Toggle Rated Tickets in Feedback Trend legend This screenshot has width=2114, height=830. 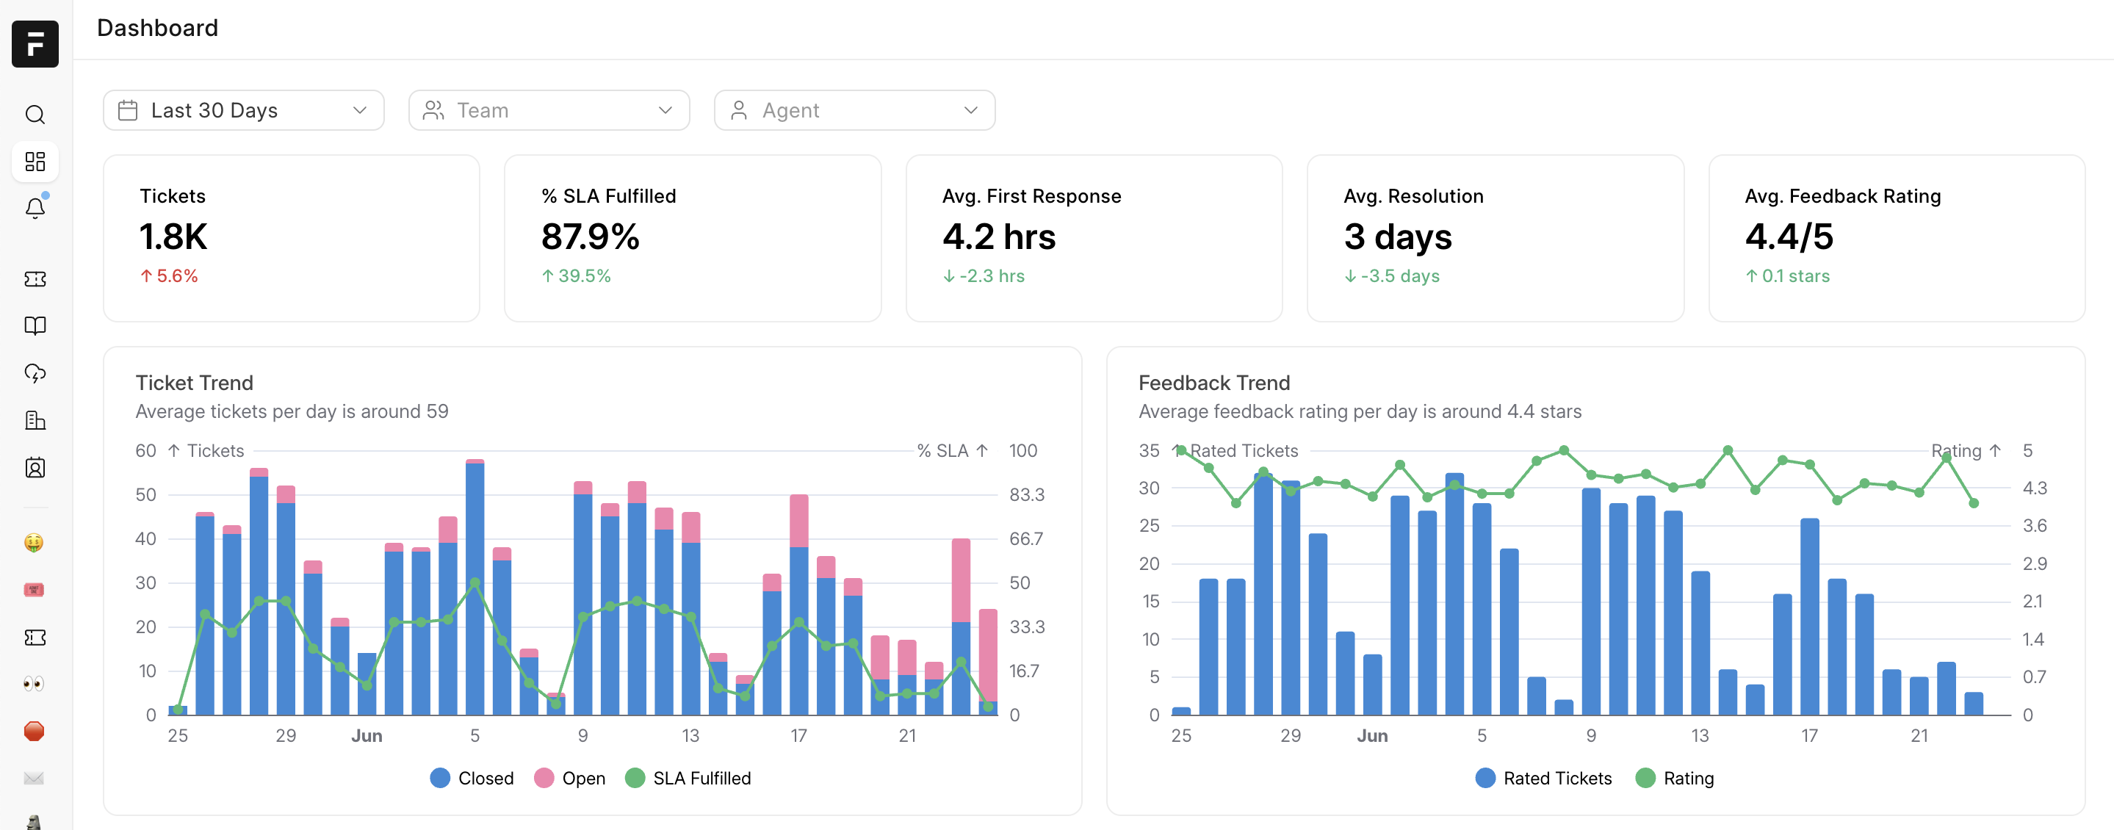pyautogui.click(x=1543, y=777)
